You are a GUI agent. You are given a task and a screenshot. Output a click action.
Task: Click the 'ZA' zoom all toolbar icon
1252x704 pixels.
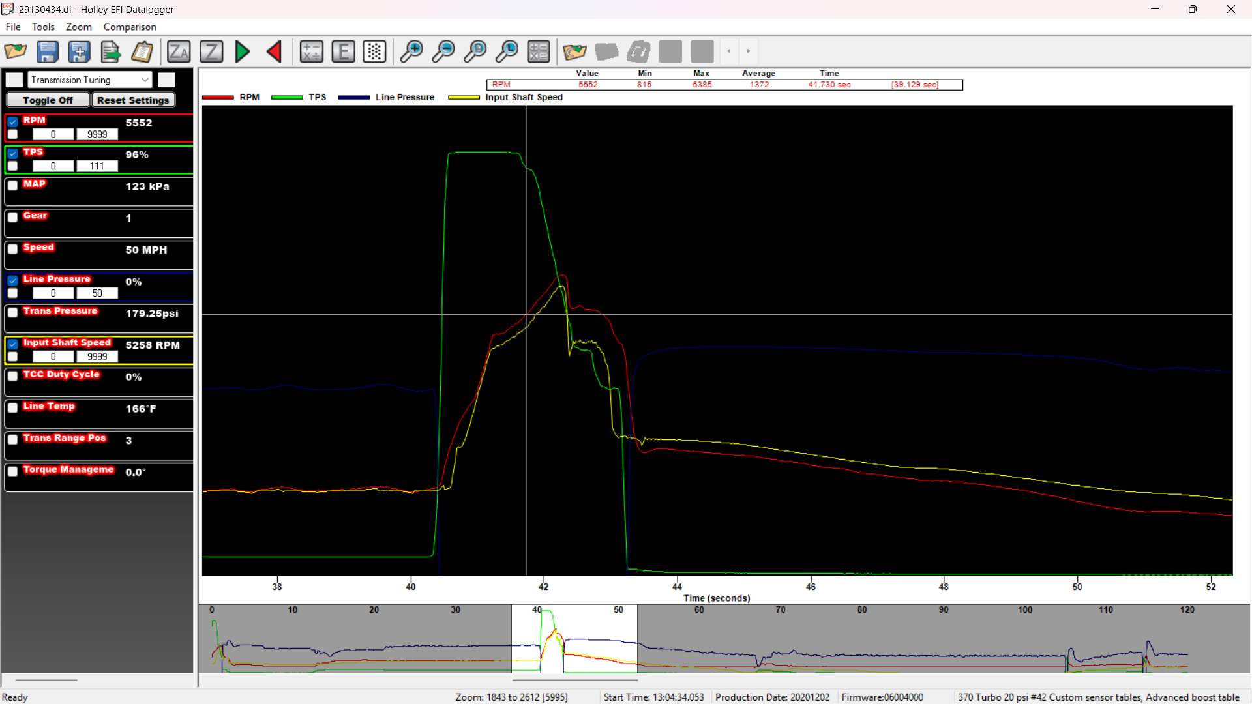pyautogui.click(x=179, y=51)
